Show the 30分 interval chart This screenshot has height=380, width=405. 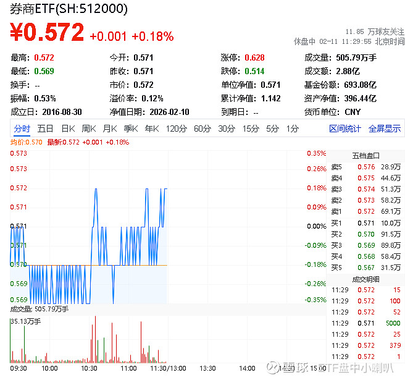coord(227,129)
